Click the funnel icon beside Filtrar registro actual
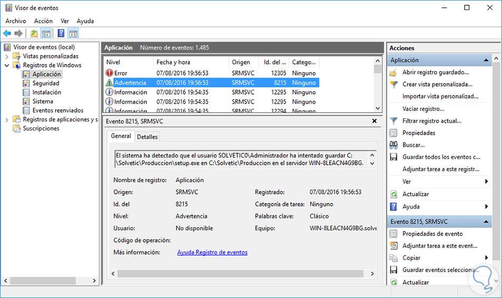 (x=394, y=121)
